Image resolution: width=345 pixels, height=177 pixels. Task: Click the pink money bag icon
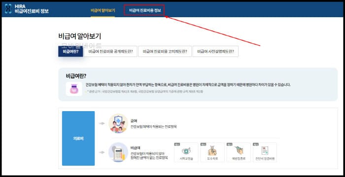(x=74, y=89)
